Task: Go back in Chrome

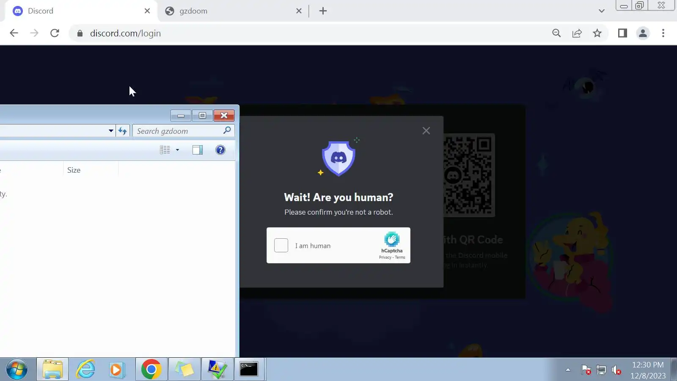Action: click(14, 33)
